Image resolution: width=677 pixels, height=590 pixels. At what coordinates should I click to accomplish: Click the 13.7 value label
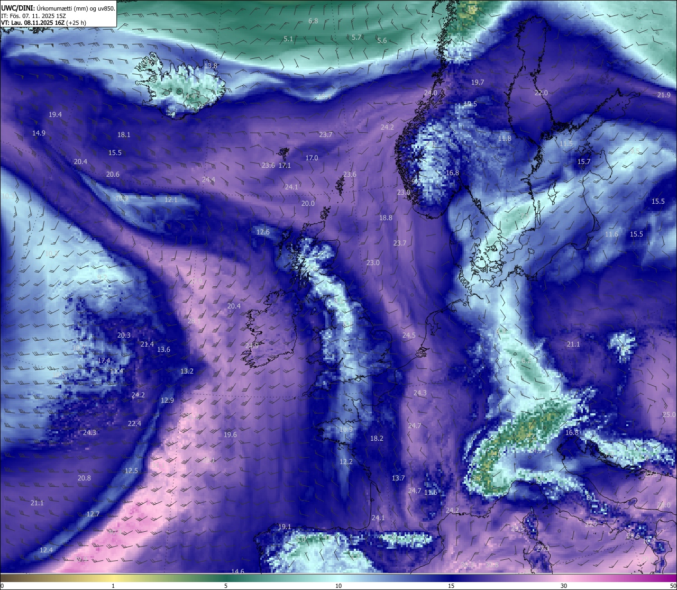398,478
